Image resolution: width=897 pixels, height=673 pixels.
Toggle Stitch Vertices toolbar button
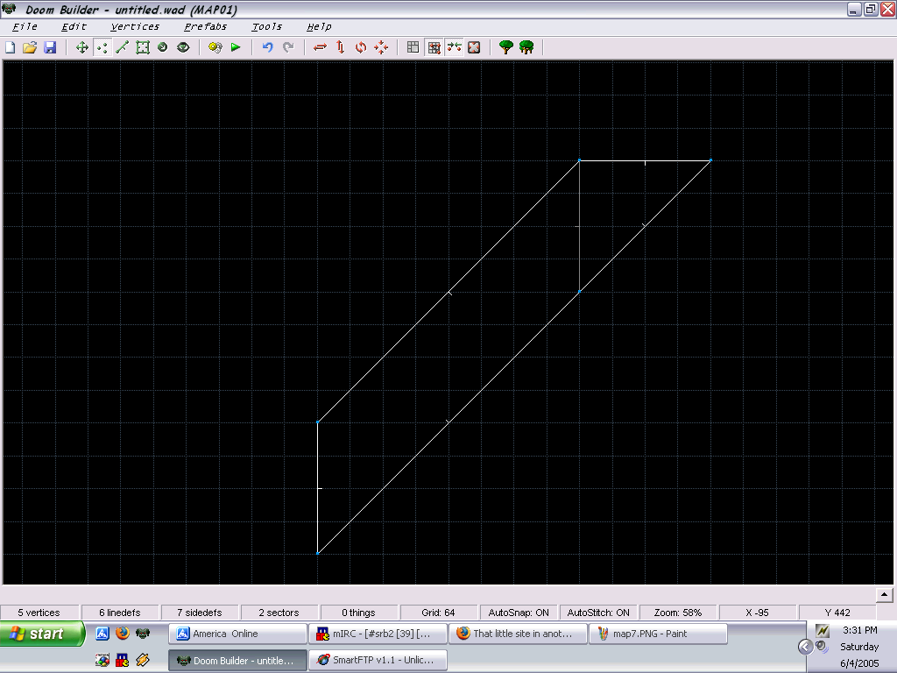(455, 47)
